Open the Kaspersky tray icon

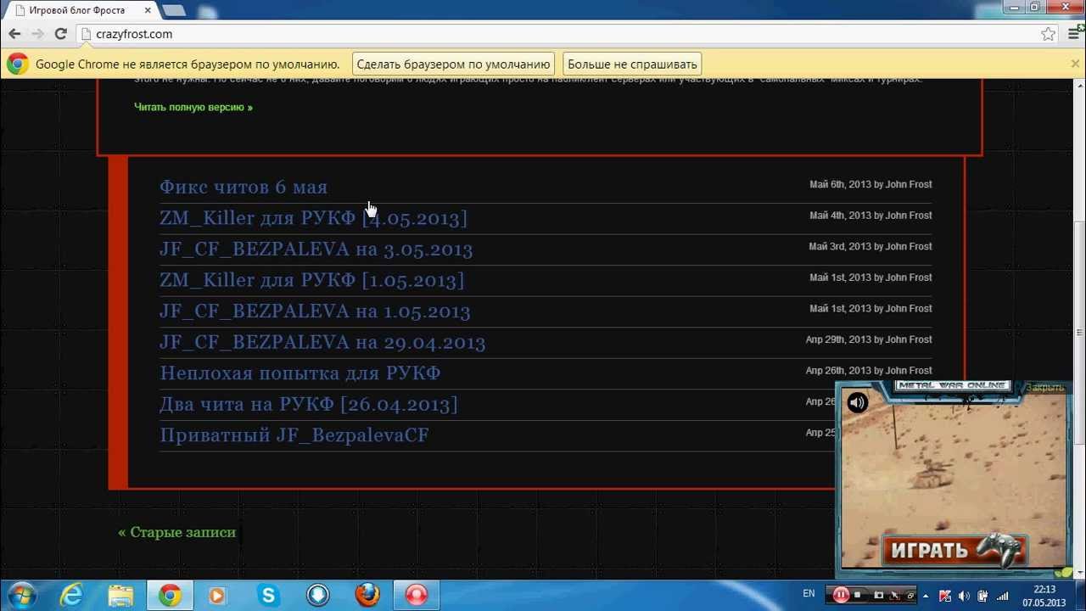pyautogui.click(x=945, y=596)
